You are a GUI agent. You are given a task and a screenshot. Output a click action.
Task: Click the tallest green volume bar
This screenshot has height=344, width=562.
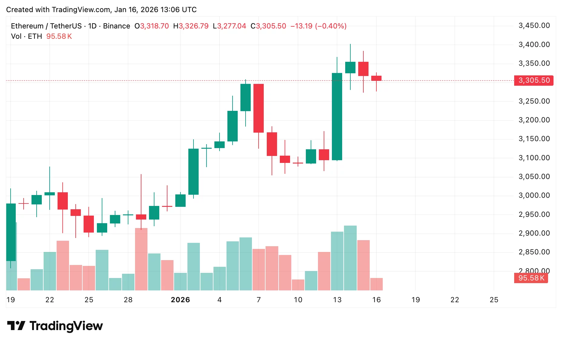click(350, 257)
